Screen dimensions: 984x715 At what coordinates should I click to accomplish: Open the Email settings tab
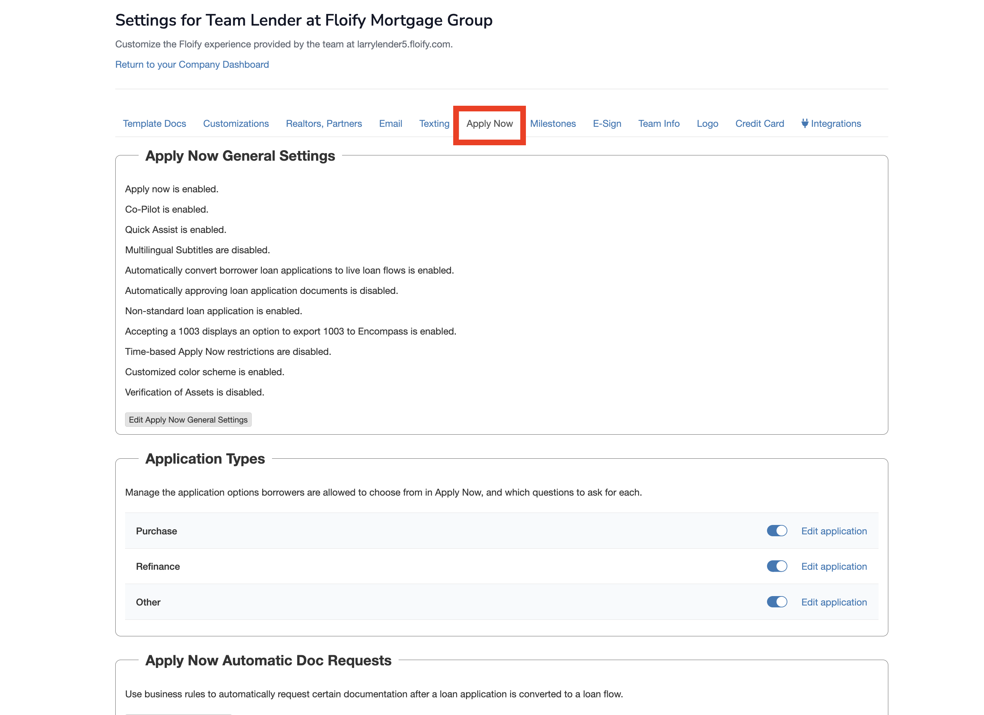click(x=390, y=123)
